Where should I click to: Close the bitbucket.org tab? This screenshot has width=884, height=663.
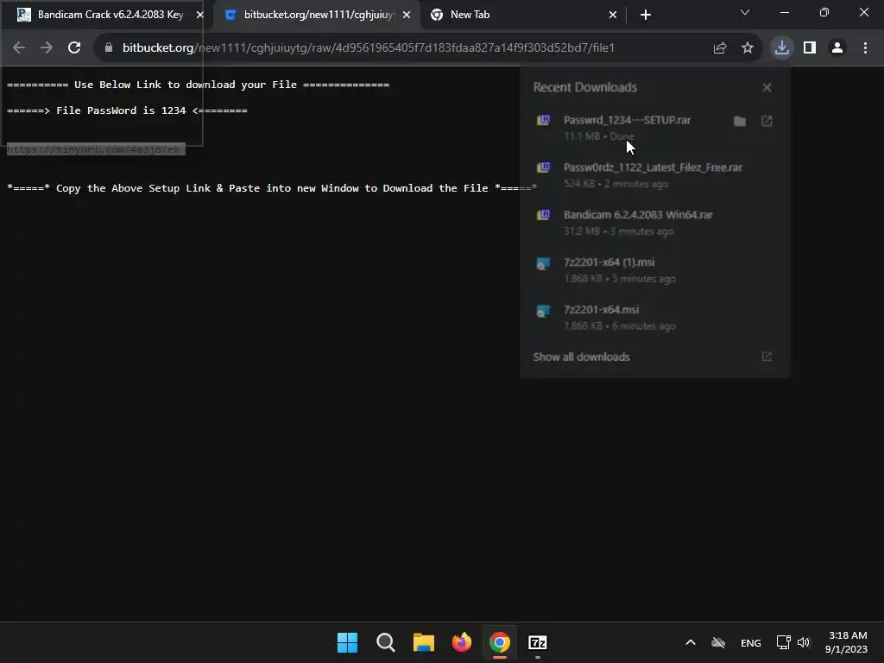point(407,15)
